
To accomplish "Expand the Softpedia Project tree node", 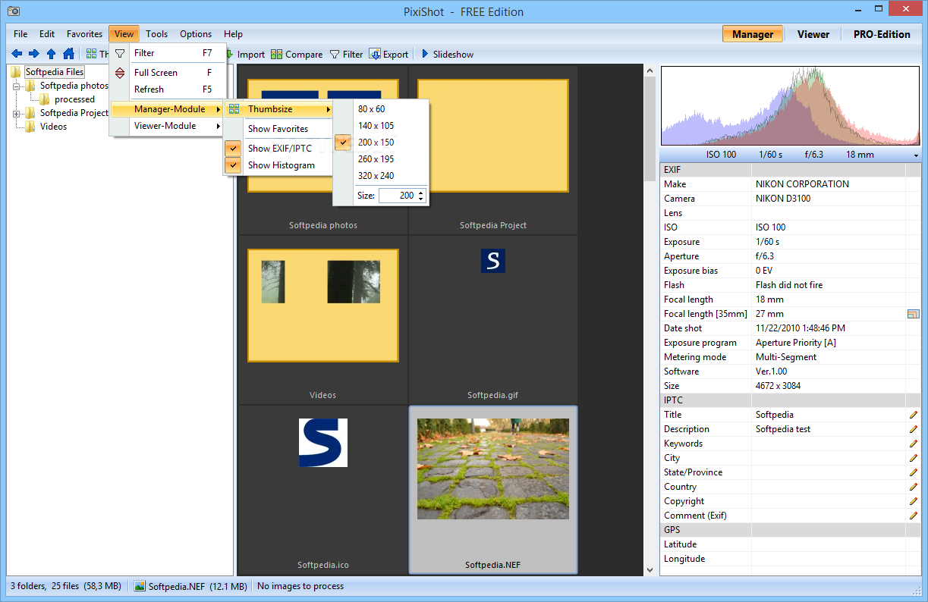I will click(x=17, y=114).
